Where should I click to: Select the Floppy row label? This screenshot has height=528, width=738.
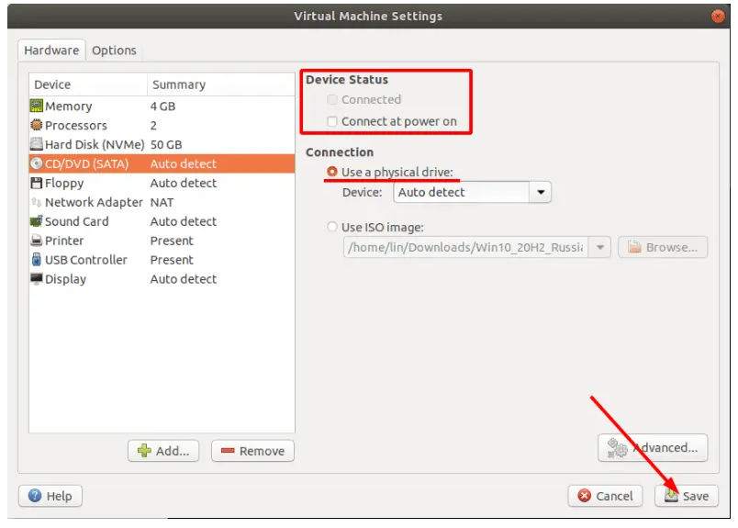point(64,184)
